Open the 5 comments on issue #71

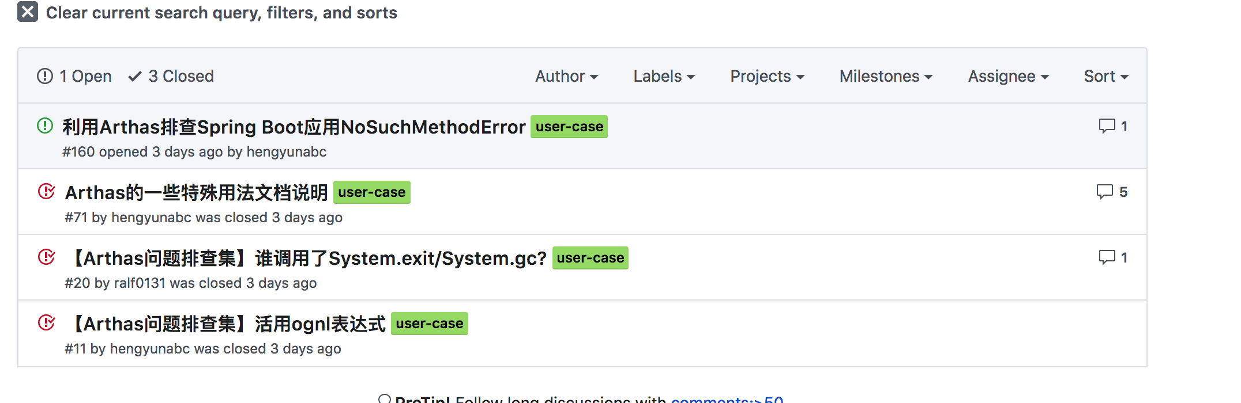click(x=1111, y=192)
